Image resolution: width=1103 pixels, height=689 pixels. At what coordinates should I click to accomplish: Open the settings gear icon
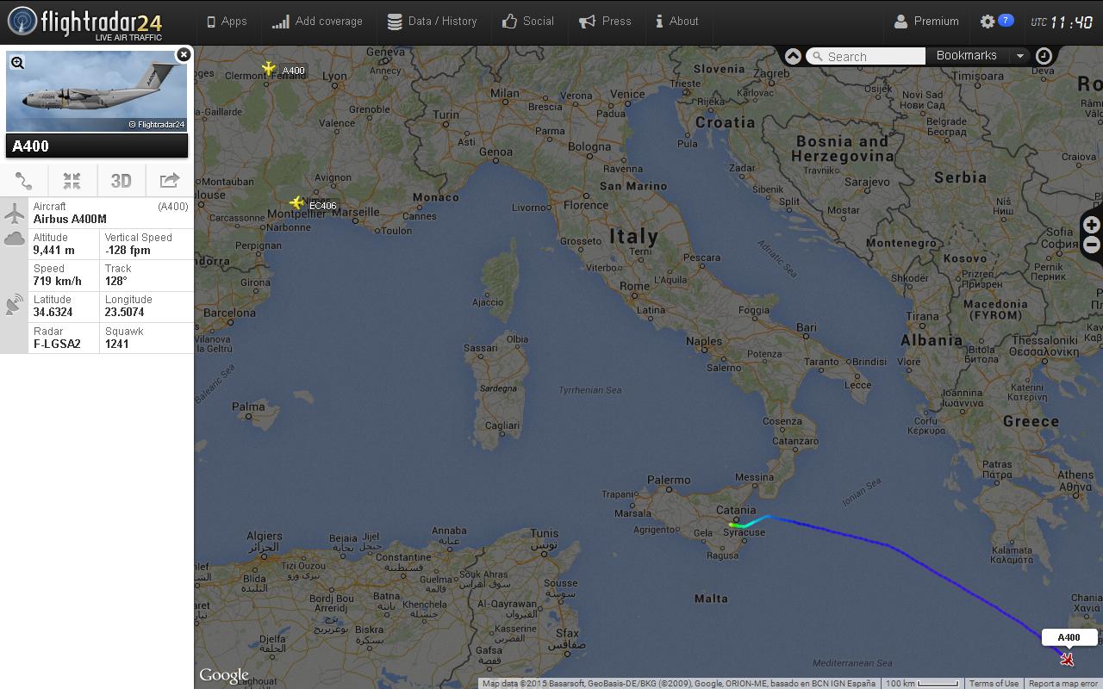pos(988,22)
